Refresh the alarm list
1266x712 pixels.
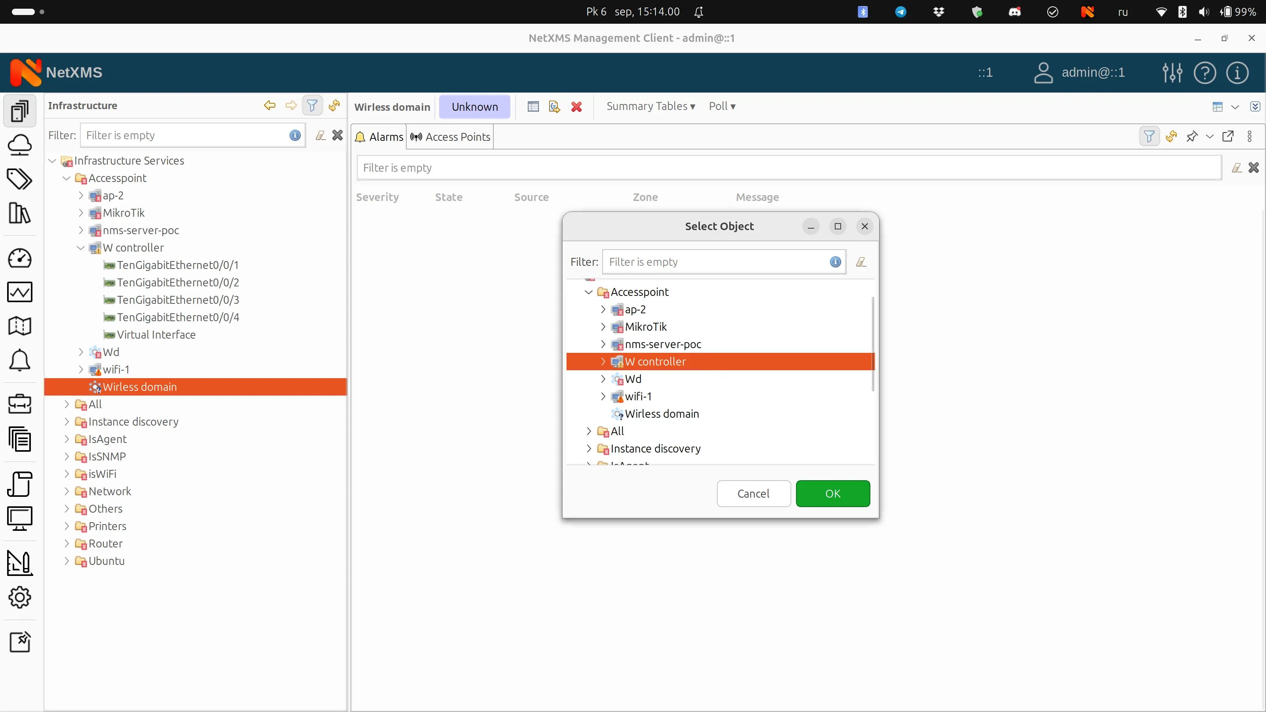click(x=1171, y=136)
